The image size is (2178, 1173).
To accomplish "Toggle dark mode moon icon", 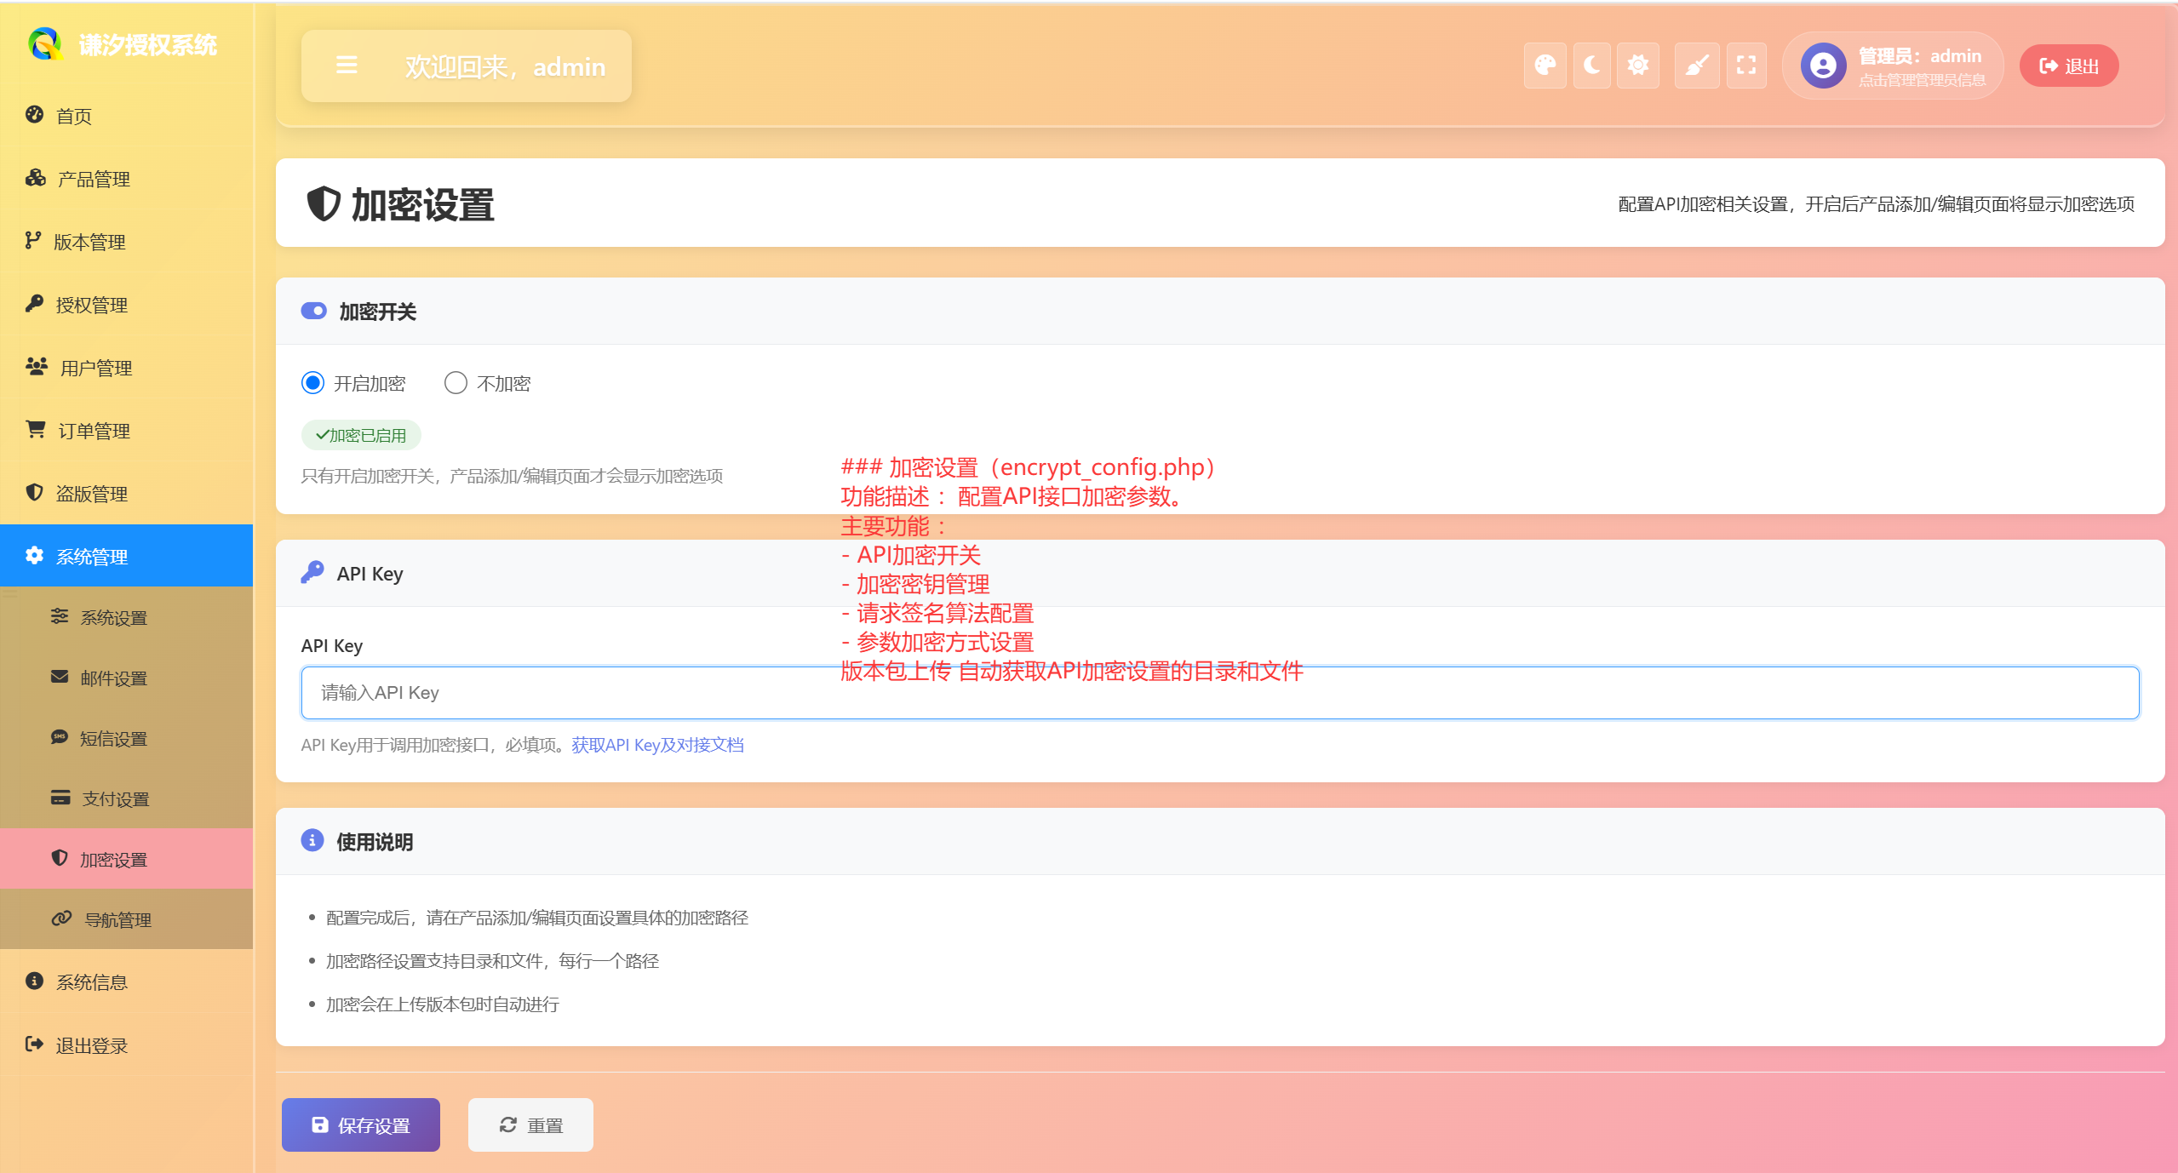I will pyautogui.click(x=1591, y=66).
